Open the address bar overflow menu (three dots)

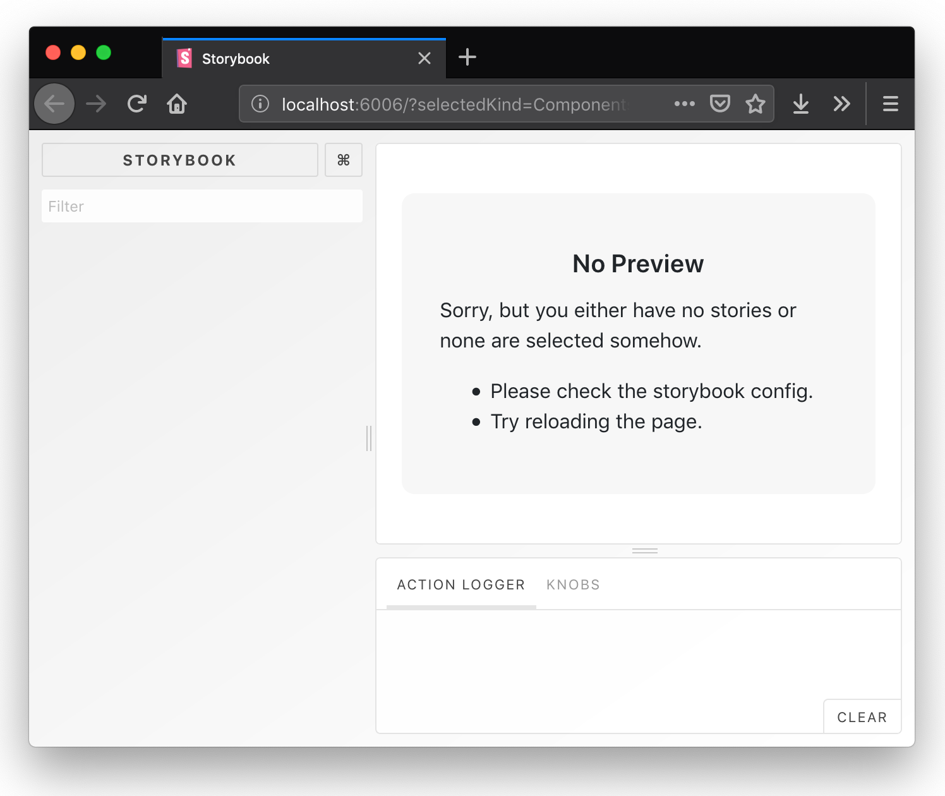click(x=685, y=103)
